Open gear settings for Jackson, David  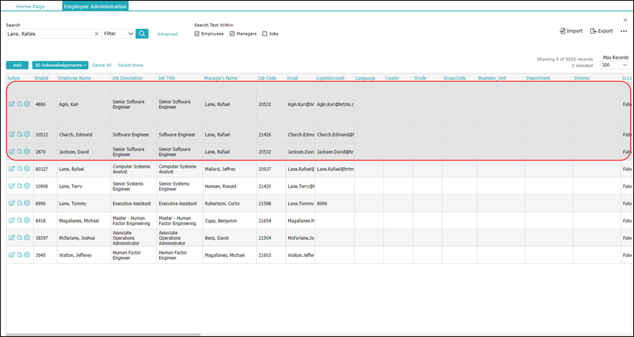pos(27,151)
